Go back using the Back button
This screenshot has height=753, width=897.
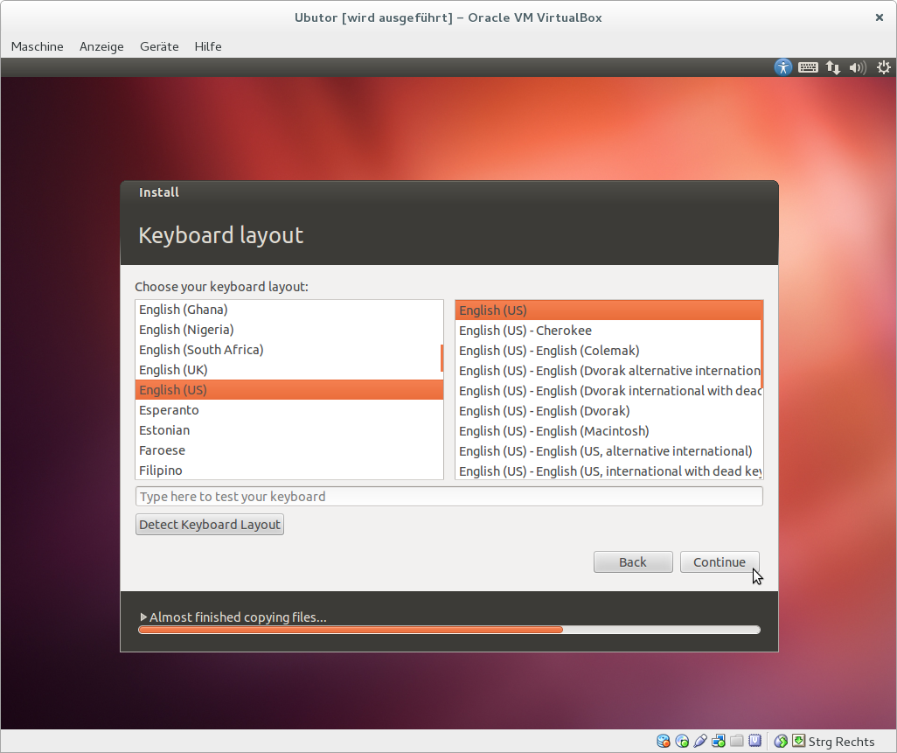(633, 562)
